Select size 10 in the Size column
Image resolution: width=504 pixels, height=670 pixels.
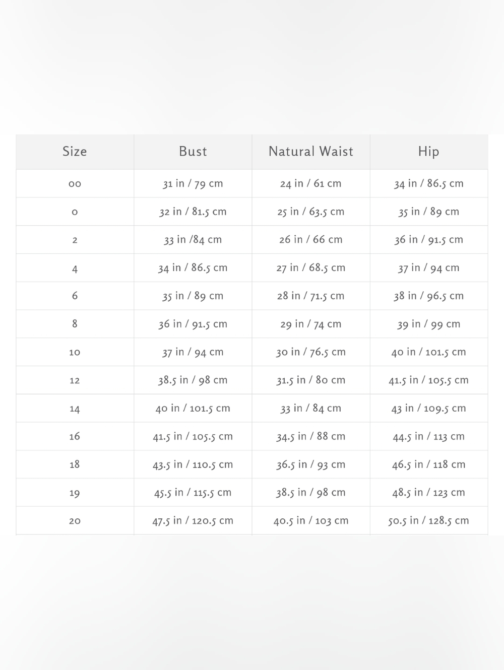point(75,353)
